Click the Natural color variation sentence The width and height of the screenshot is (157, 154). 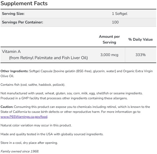pyautogui.click(x=36, y=125)
